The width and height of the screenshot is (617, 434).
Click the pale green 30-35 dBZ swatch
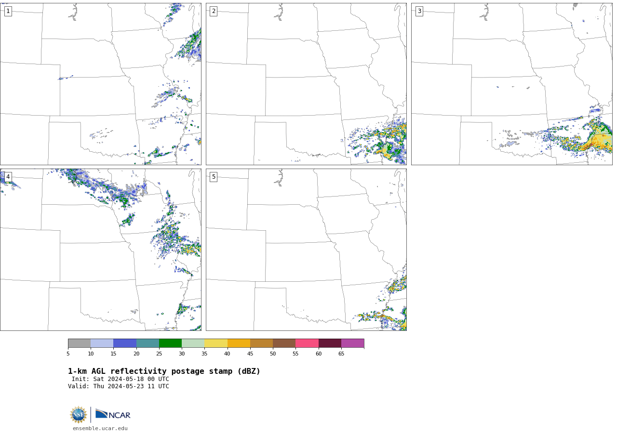click(193, 343)
